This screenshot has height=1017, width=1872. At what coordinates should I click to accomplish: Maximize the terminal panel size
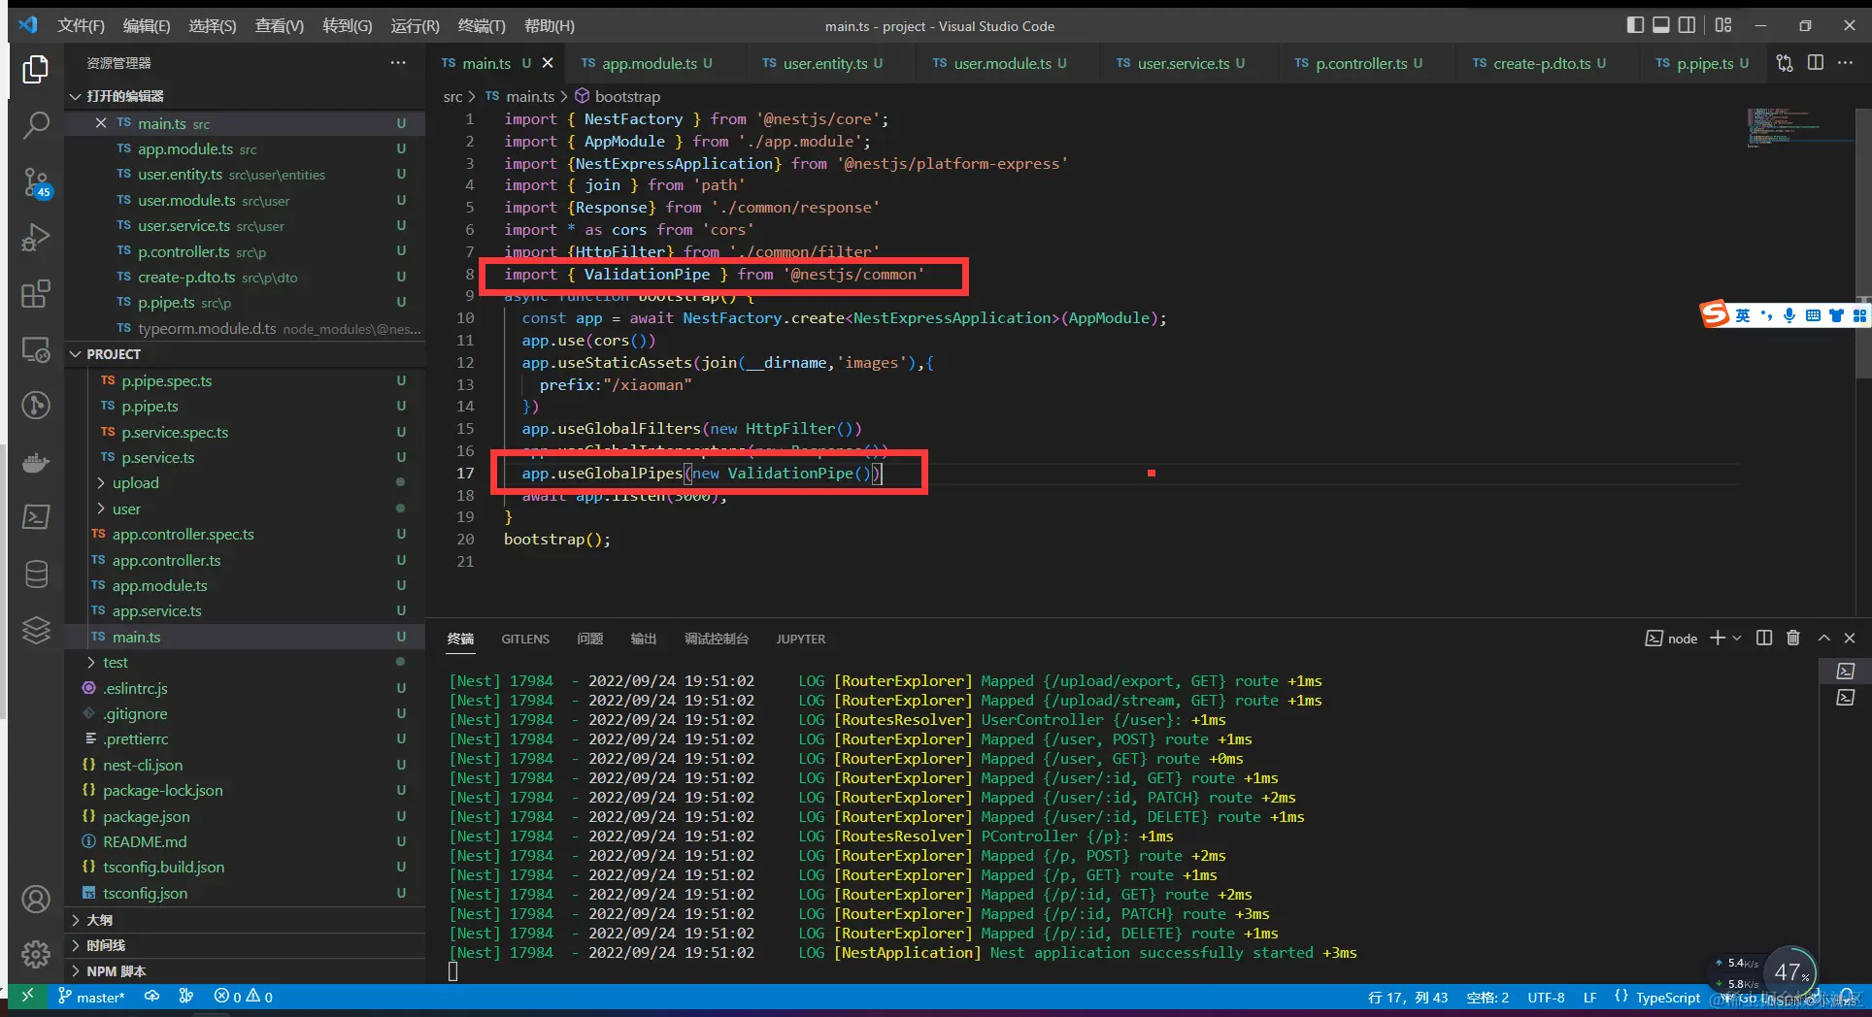[x=1824, y=638]
